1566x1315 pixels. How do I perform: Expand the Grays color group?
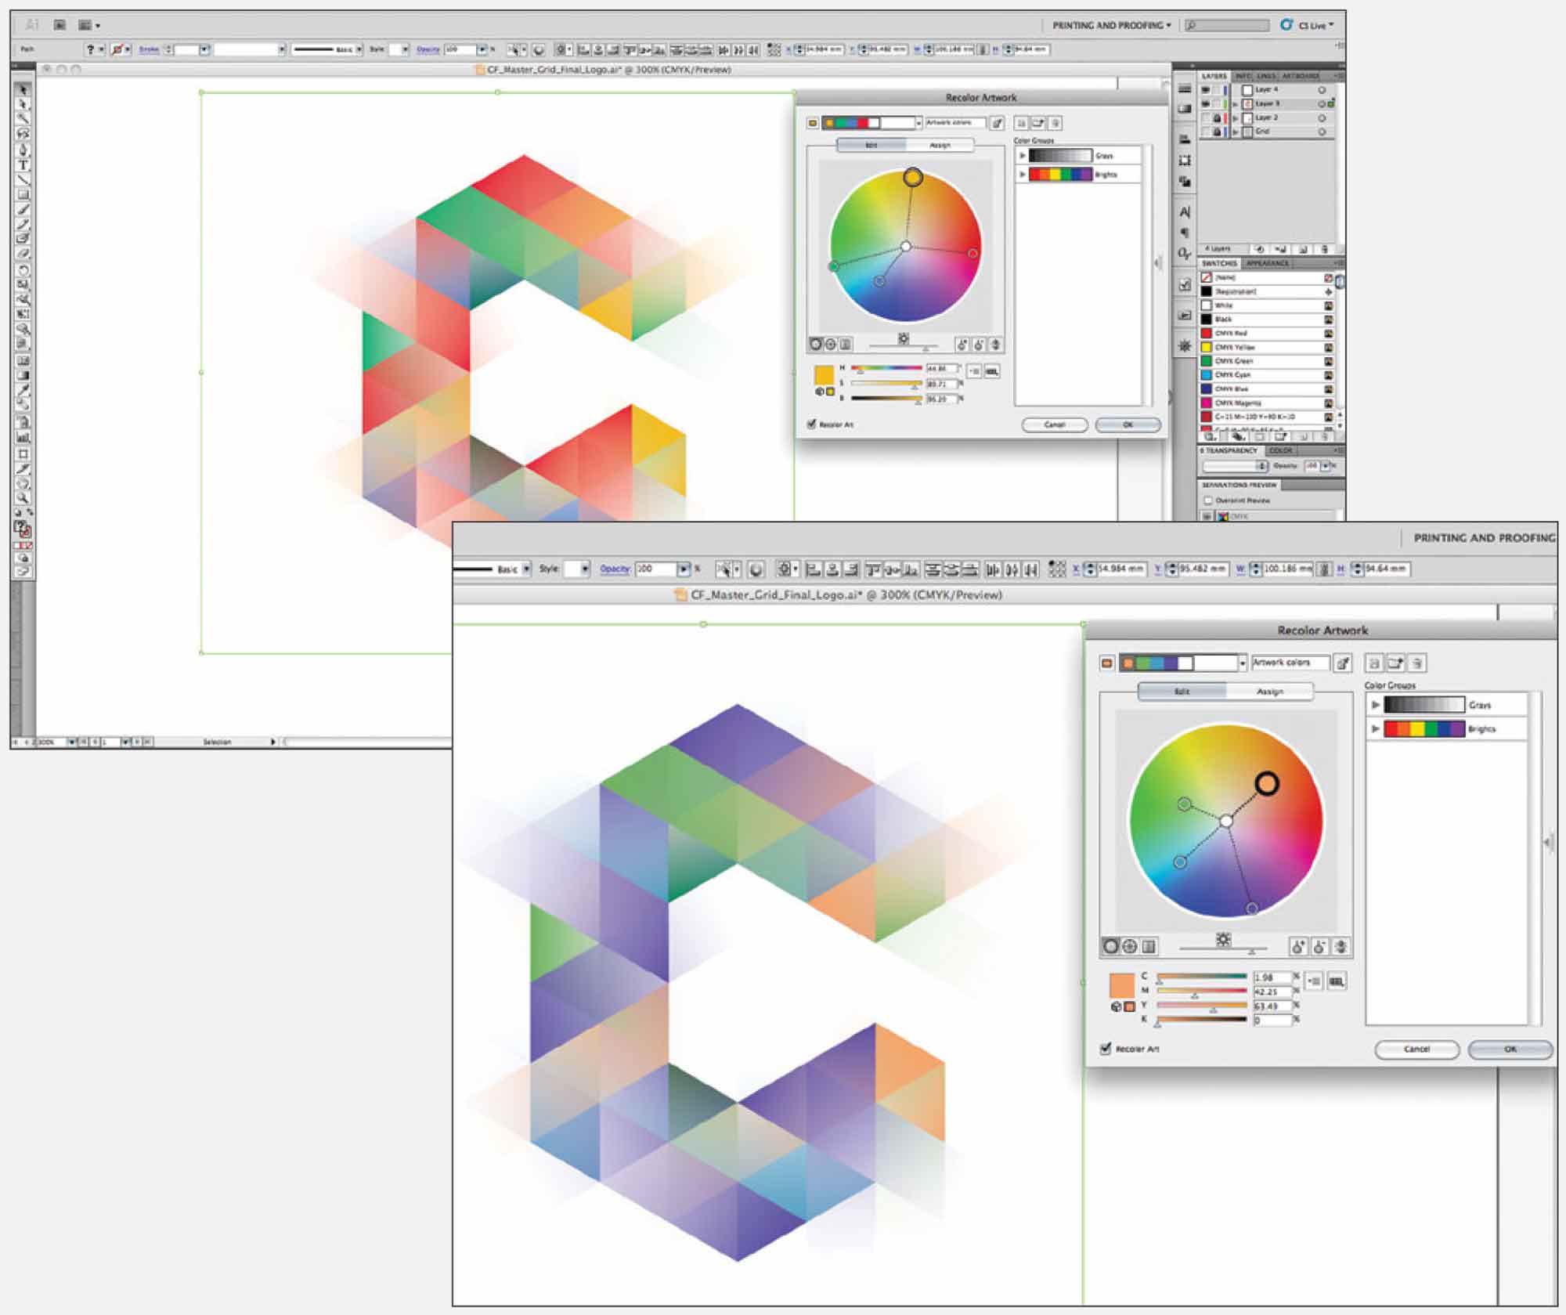1374,704
